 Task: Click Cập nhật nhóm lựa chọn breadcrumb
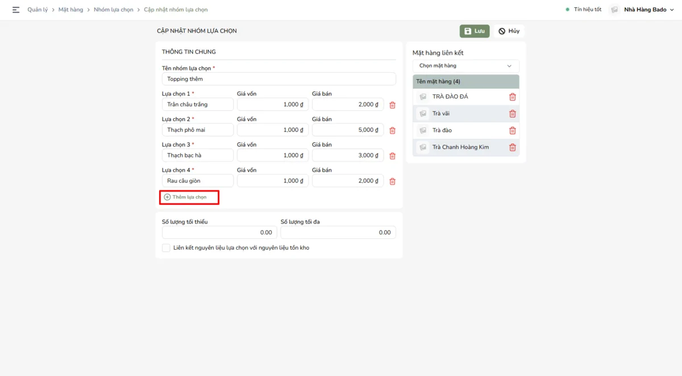(176, 10)
